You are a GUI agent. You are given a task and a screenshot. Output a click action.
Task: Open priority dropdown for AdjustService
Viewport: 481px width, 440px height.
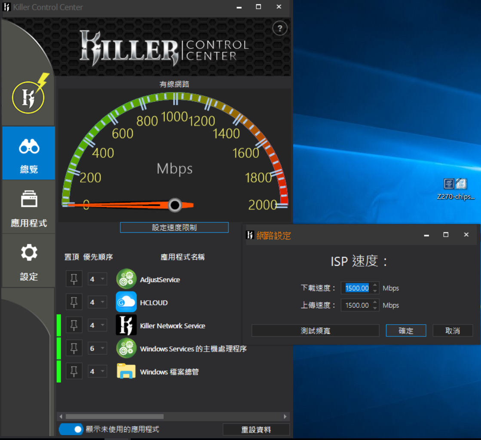click(98, 279)
